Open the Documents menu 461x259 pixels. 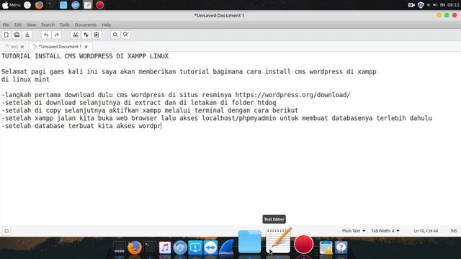pos(86,24)
